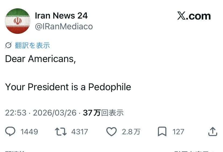This screenshot has width=223, height=152.
Task: Click the 2026/03/26 post date
Action: [55, 113]
